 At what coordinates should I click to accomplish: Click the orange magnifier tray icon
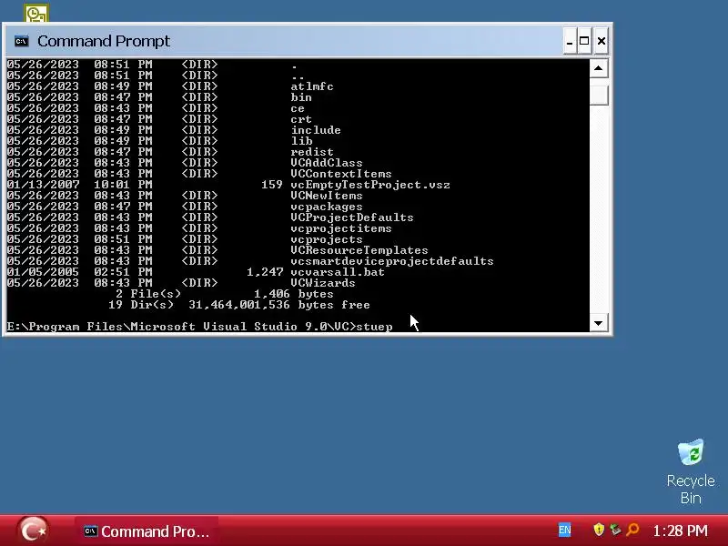pyautogui.click(x=632, y=530)
